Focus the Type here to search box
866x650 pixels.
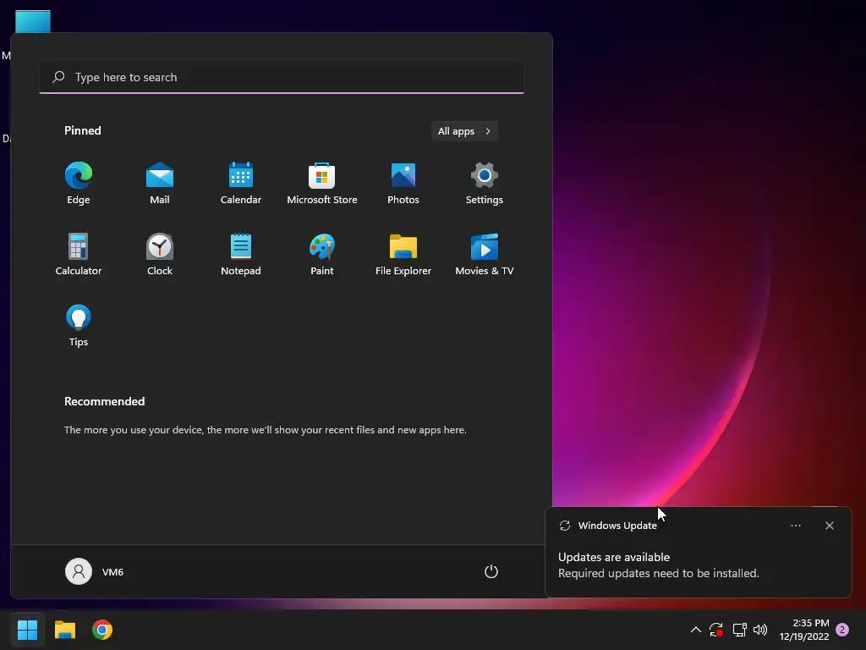coord(282,77)
